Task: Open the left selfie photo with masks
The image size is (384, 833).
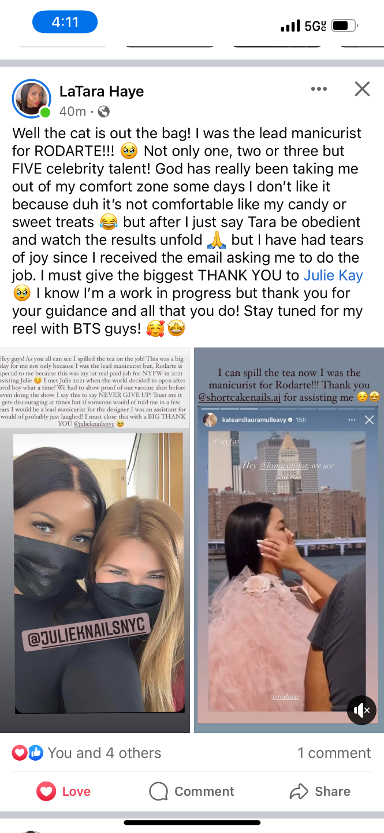Action: tap(95, 540)
